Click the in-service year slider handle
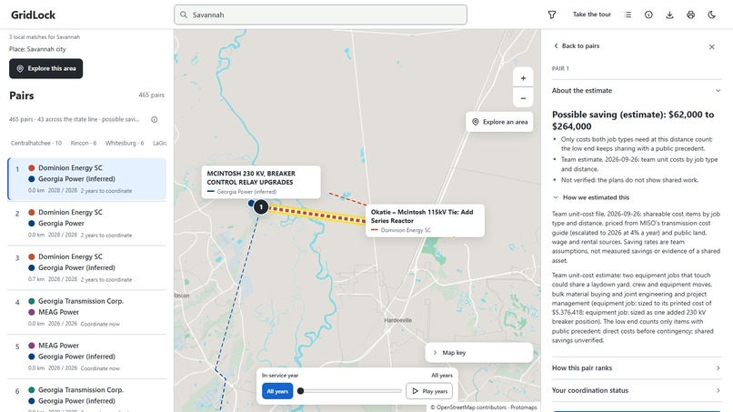 coord(301,391)
